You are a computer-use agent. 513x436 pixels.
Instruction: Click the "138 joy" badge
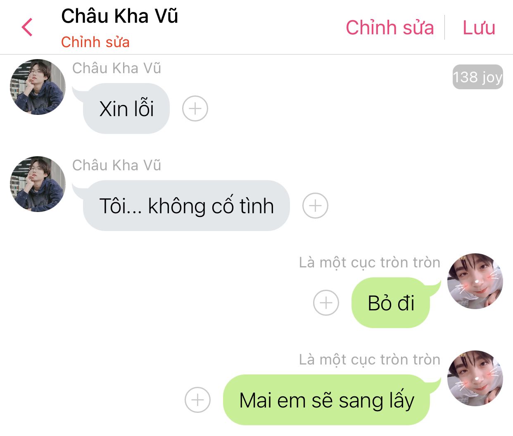(478, 77)
